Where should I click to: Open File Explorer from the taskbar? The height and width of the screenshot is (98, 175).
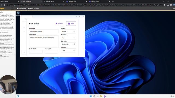pos(101,96)
